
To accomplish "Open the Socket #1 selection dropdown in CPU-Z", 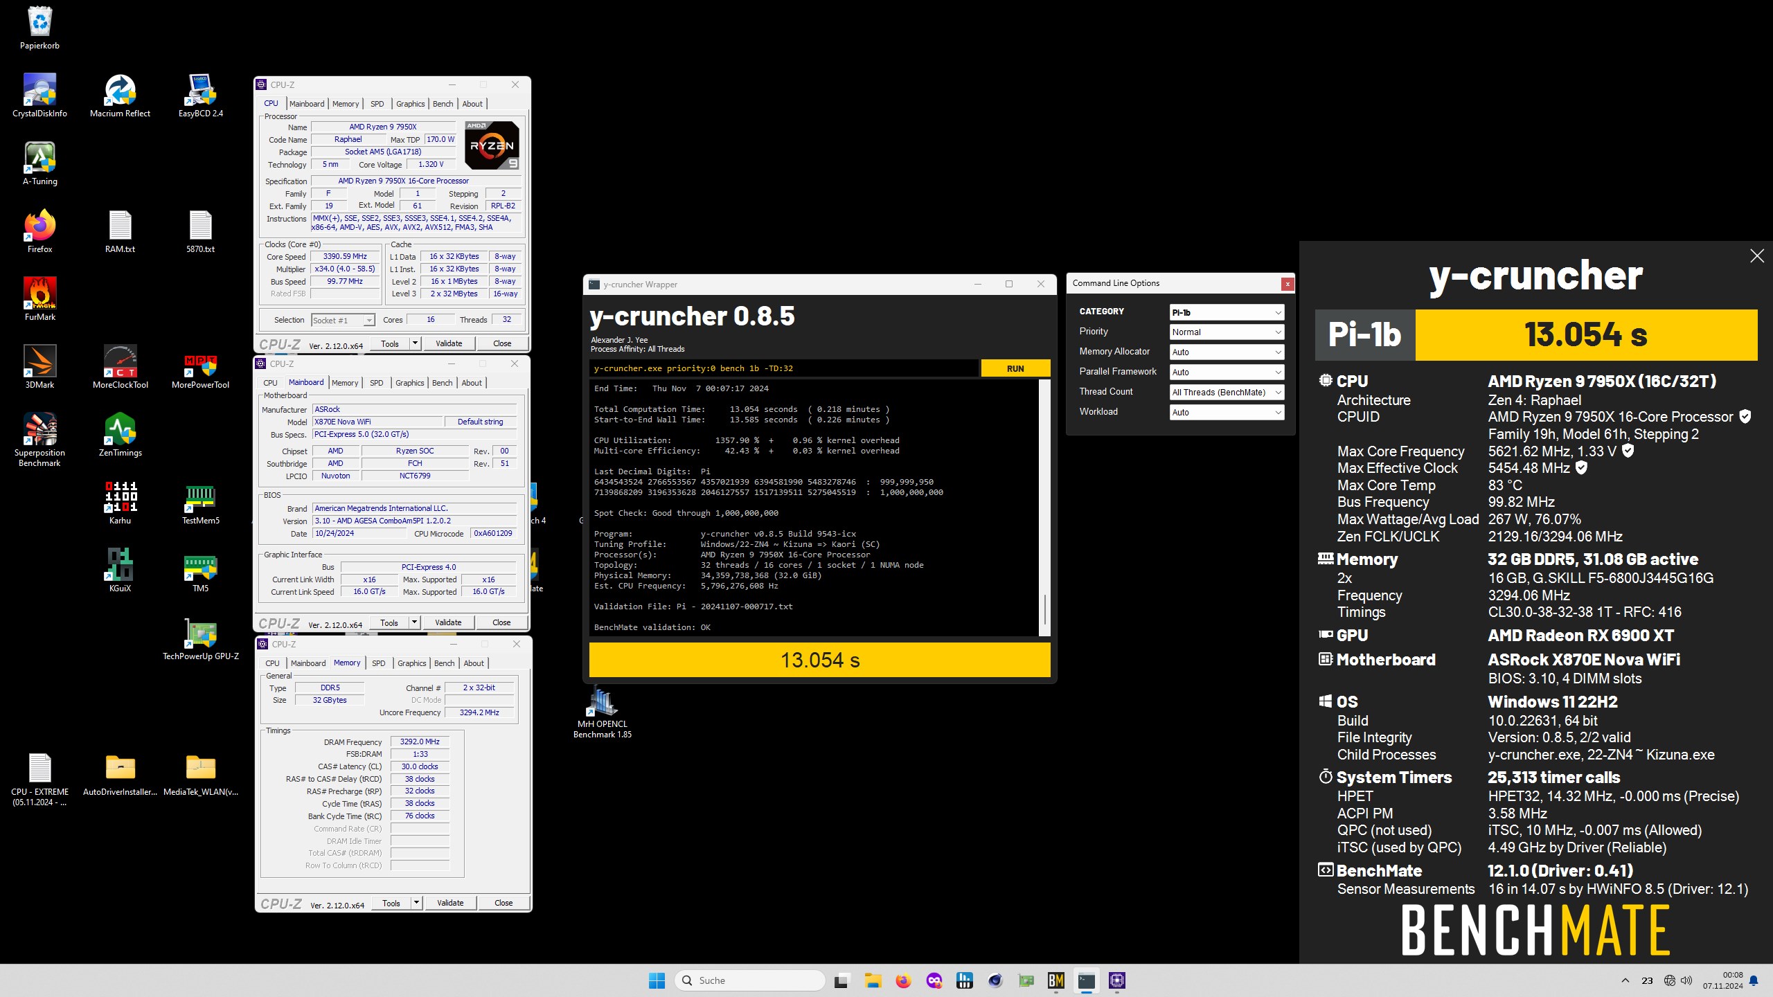I will click(x=343, y=320).
